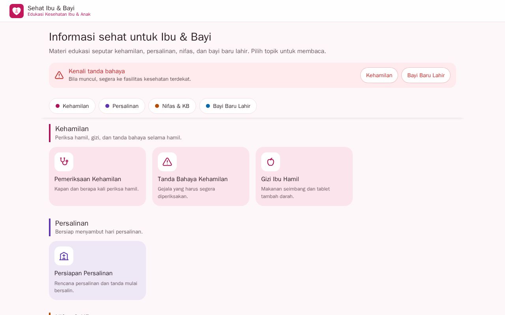Jump to the Nifas & KB chip
505x315 pixels.
172,106
